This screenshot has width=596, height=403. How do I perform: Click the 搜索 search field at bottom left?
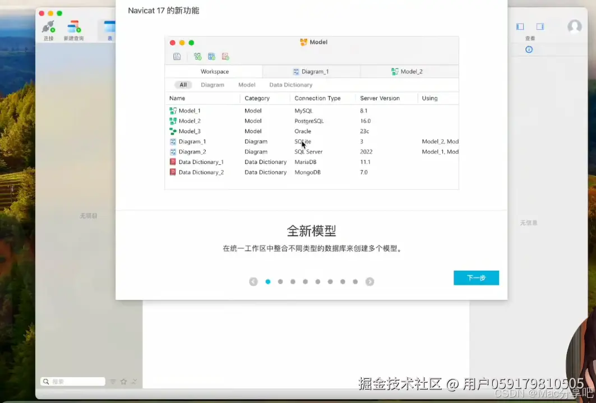coord(72,381)
